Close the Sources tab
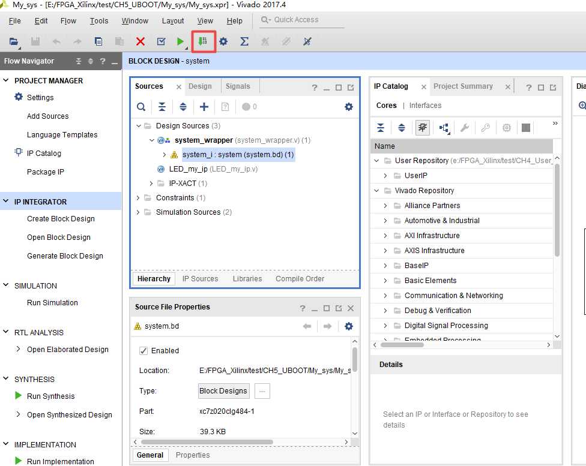Viewport: 586px width, 466px height. 179,87
